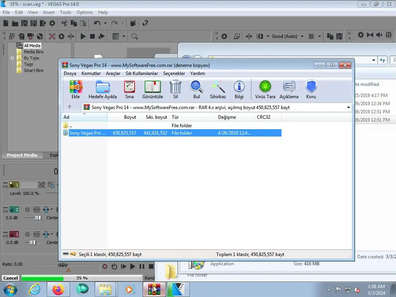Image resolution: width=396 pixels, height=297 pixels.
Task: Open the Seçenekler menu in WinRAR
Action: 174,73
